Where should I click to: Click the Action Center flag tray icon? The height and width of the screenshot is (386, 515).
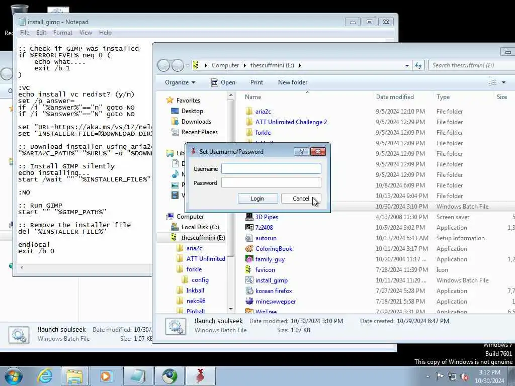[x=440, y=376]
